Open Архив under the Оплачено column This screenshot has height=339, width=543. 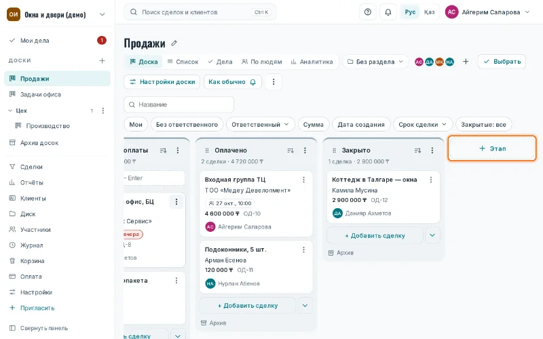pos(214,323)
